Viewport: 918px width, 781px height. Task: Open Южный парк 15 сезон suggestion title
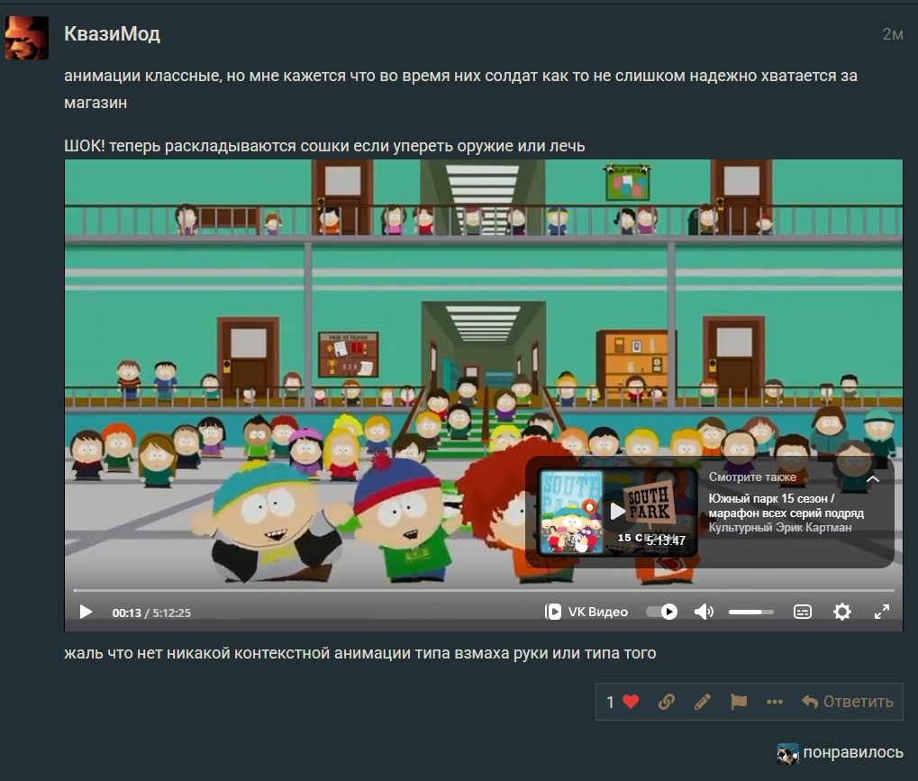[786, 506]
